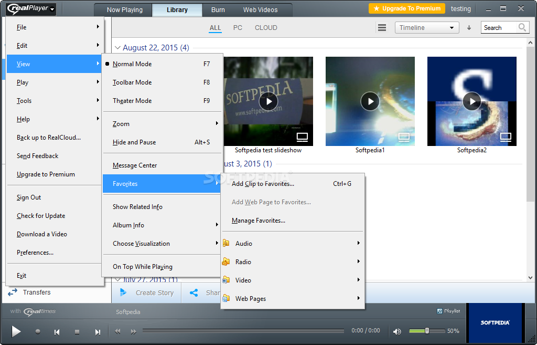The width and height of the screenshot is (537, 345).
Task: Open the Web Pages favorites folder
Action: pos(293,299)
